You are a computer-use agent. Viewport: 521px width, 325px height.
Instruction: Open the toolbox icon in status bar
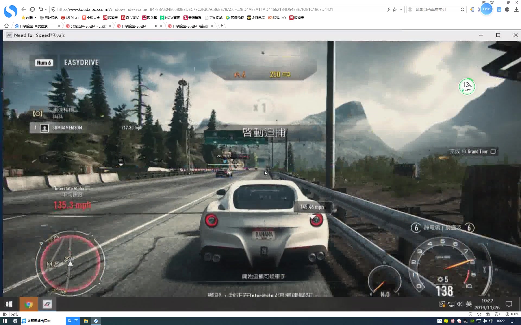click(488, 314)
